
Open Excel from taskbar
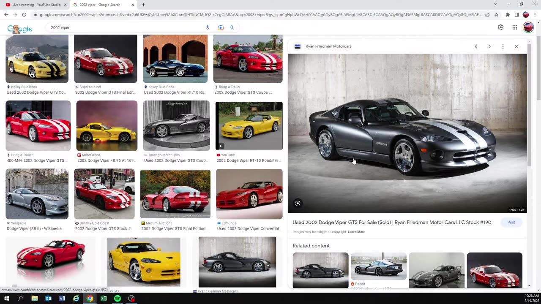point(104,299)
